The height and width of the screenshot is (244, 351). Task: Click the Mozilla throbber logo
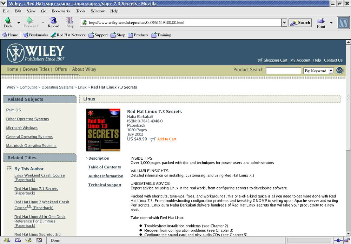click(343, 22)
